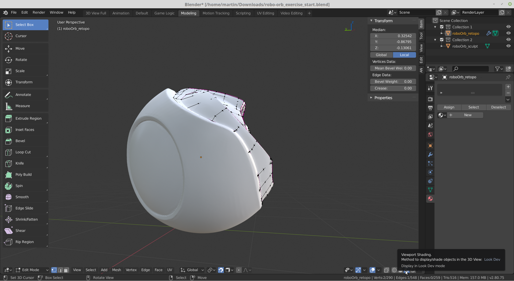Select the Knife tool

[25, 163]
